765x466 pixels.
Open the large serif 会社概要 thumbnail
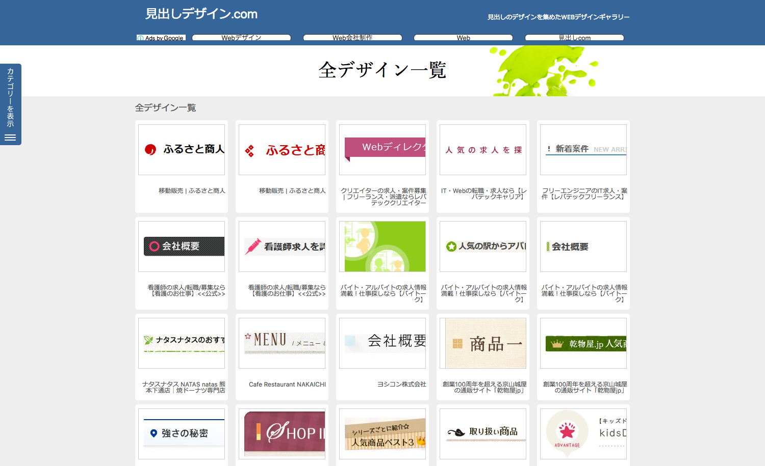click(x=382, y=343)
